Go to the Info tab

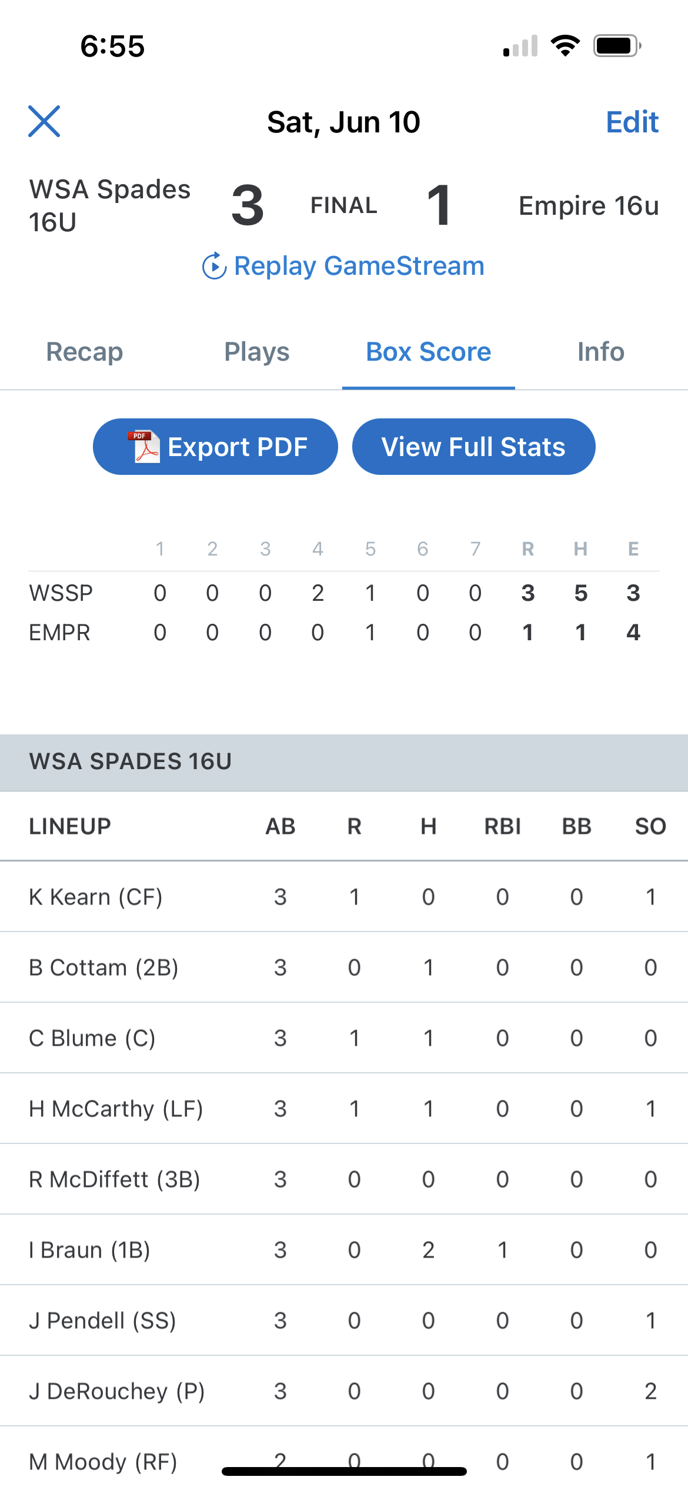[600, 352]
